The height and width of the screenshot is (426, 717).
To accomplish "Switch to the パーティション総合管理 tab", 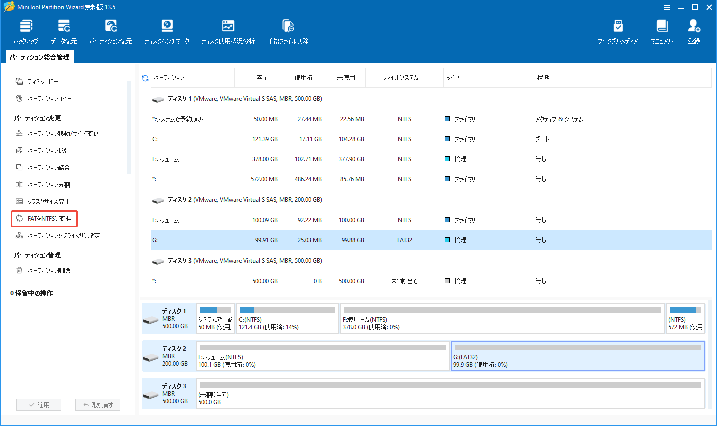I will pos(39,57).
